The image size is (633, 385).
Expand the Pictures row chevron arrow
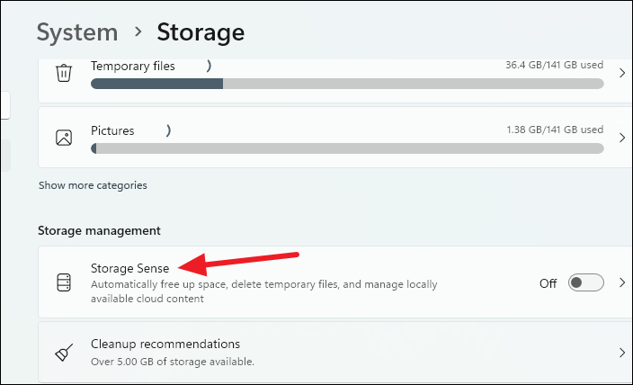pyautogui.click(x=621, y=138)
